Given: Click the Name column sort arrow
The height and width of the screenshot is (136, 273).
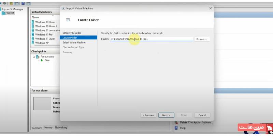Looking at the screenshot, I should click(x=53, y=15).
